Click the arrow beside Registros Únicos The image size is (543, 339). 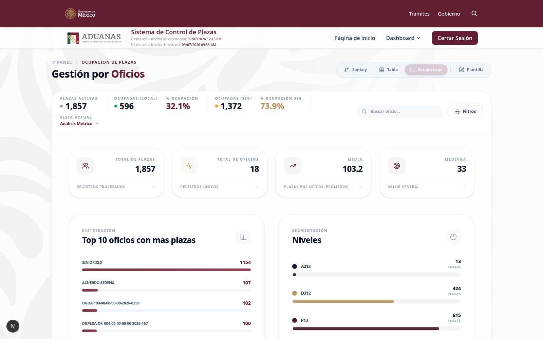point(257,187)
